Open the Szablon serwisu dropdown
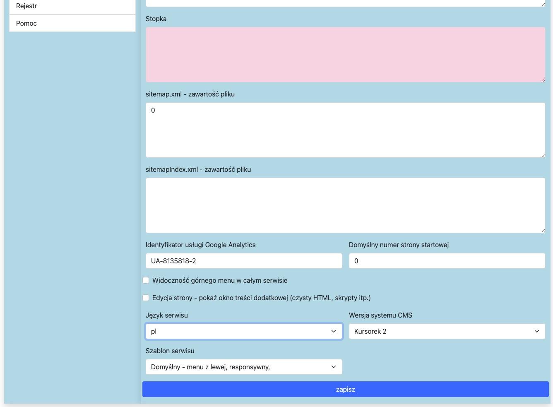 (243, 367)
